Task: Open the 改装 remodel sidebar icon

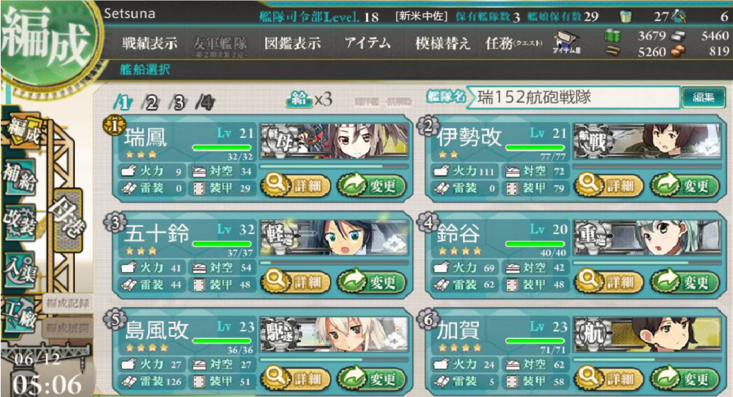Action: pos(20,221)
